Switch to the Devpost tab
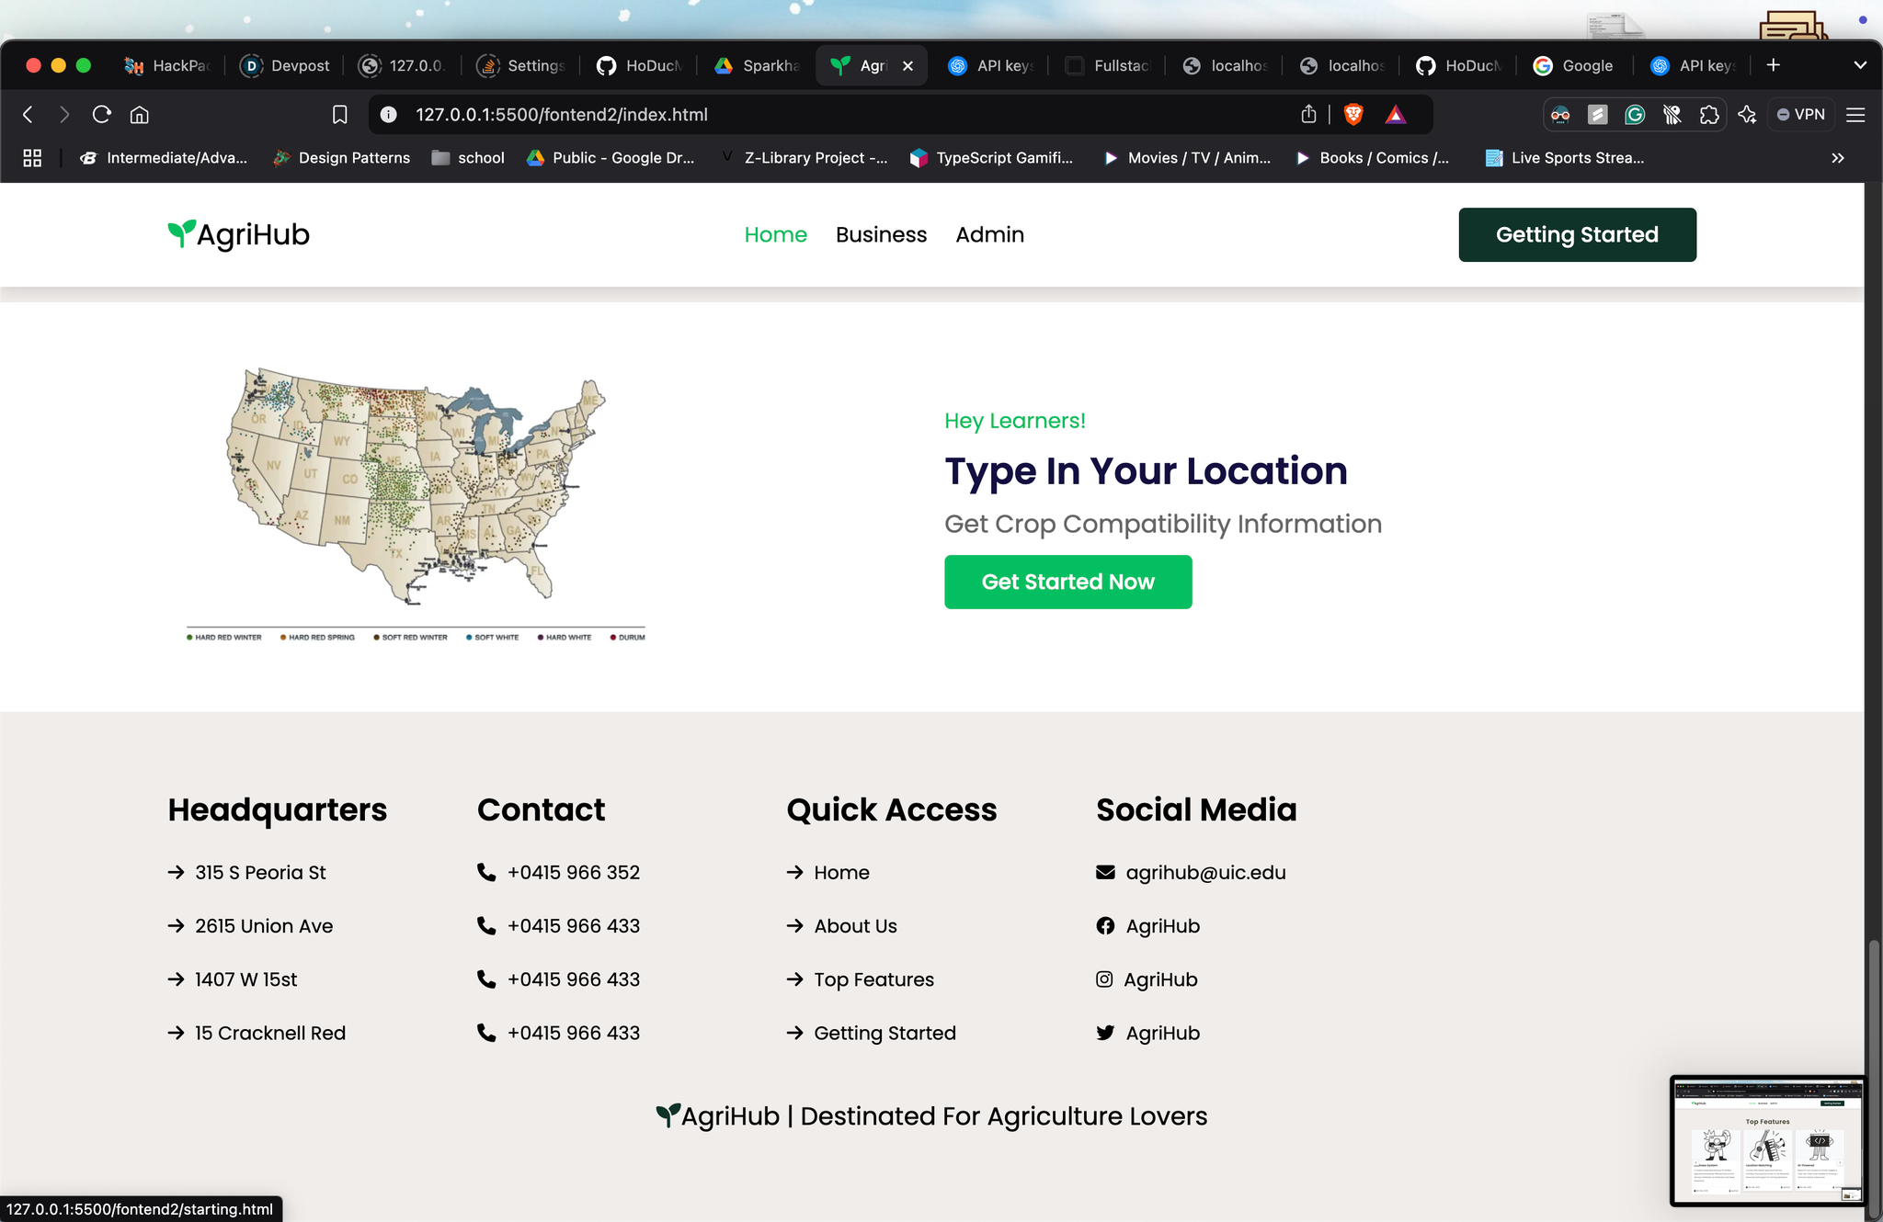The height and width of the screenshot is (1222, 1883). click(286, 65)
